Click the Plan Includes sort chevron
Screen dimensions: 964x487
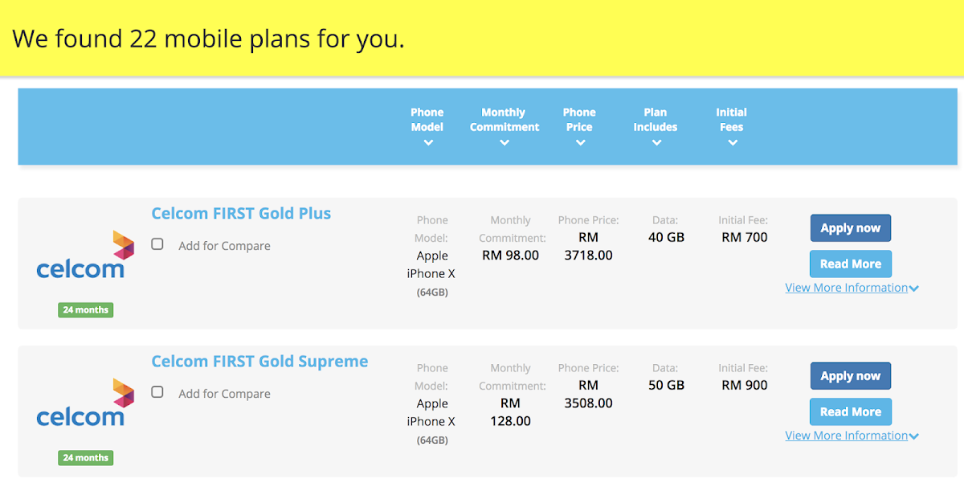click(x=656, y=143)
